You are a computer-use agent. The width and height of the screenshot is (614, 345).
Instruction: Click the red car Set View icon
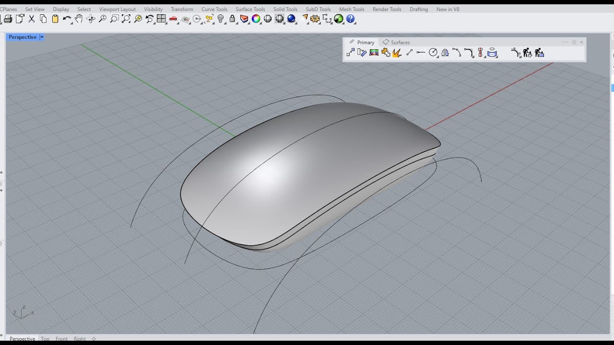[173, 19]
